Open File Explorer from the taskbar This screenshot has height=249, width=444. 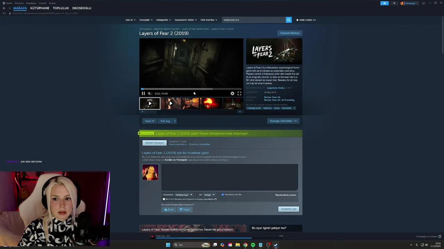point(238,245)
